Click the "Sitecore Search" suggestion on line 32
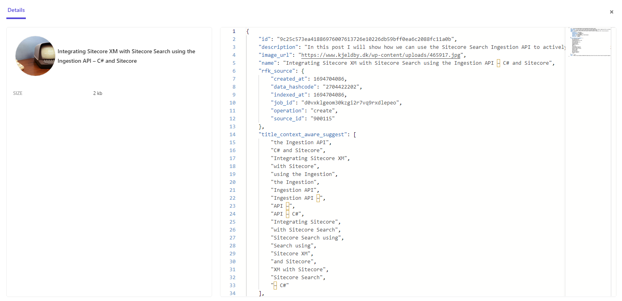Screen dimensions: 622x301 click(x=297, y=278)
